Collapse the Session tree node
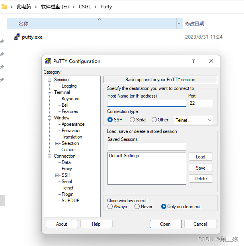Image resolution: width=244 pixels, height=246 pixels. coord(49,80)
